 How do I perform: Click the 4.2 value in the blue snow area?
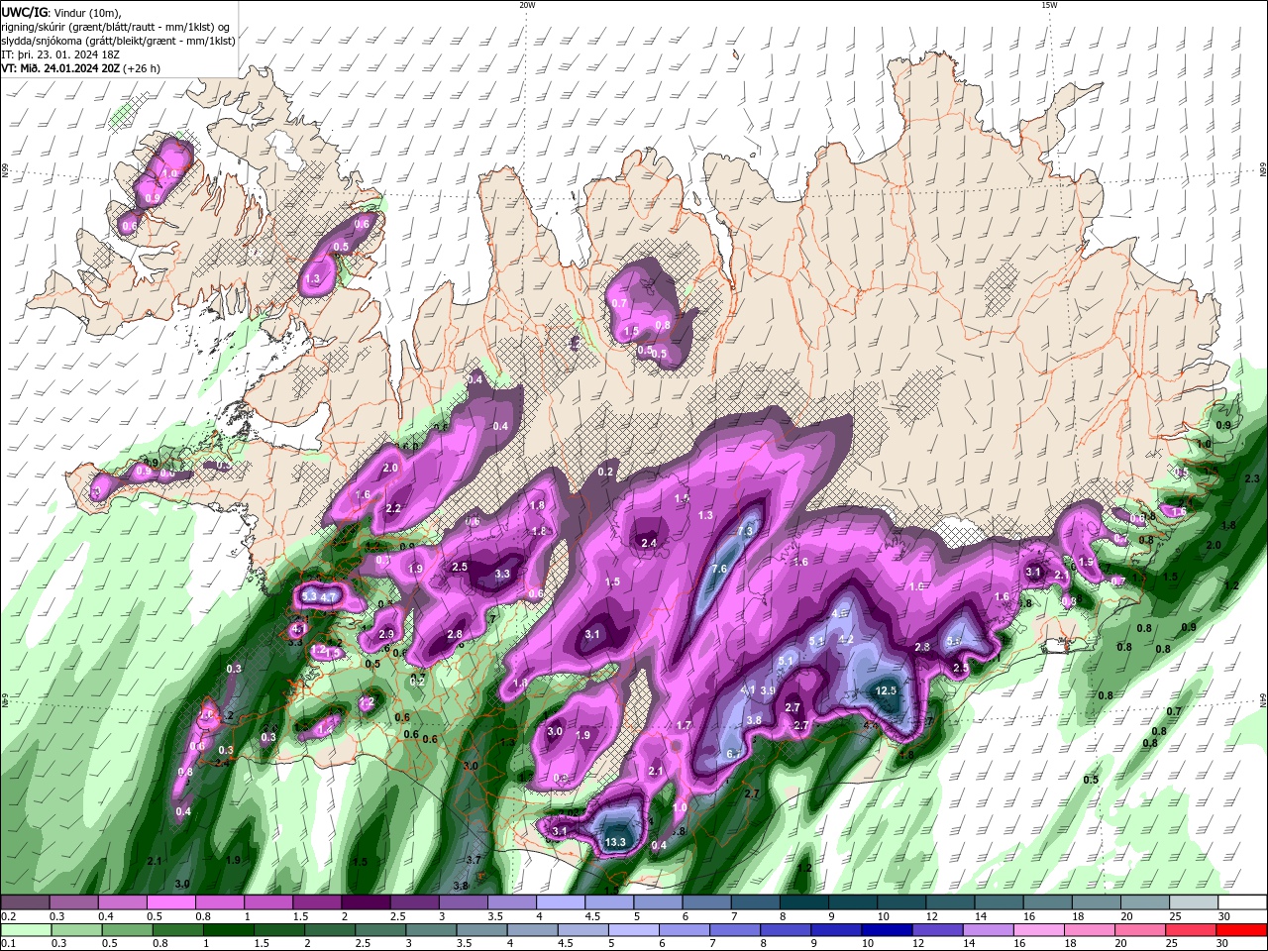coord(846,640)
